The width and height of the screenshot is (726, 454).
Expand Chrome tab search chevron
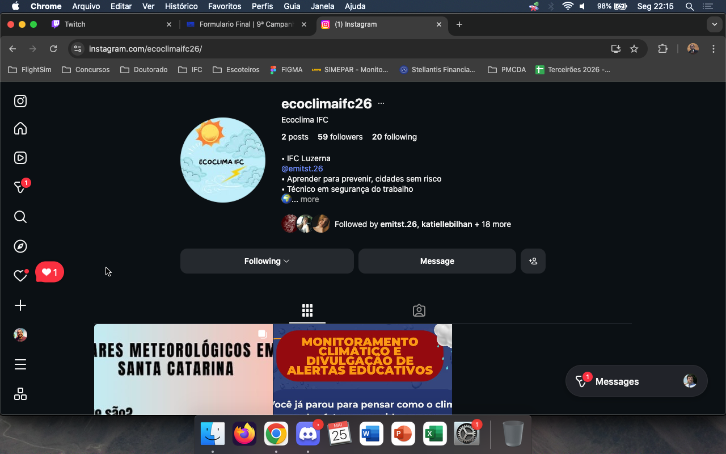pyautogui.click(x=714, y=24)
